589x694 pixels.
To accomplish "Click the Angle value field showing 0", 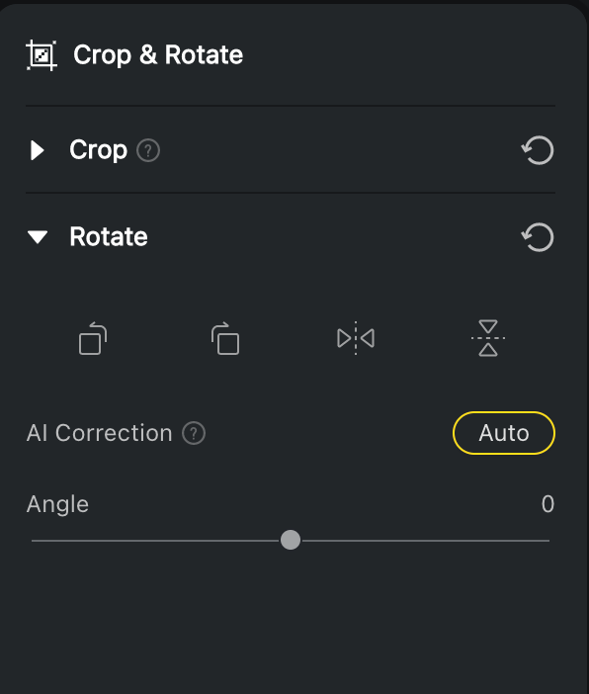I will [547, 504].
